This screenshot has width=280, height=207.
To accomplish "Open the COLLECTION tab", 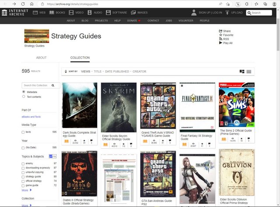I will pos(80,58).
